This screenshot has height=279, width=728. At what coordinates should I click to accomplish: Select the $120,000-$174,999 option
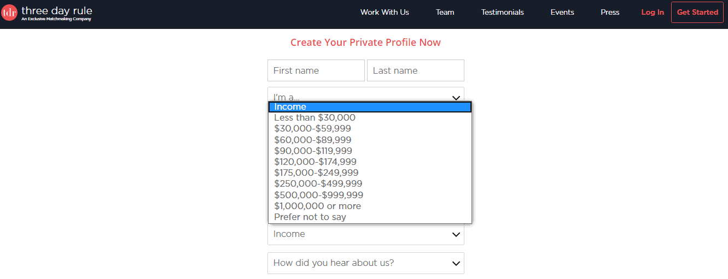(x=370, y=162)
